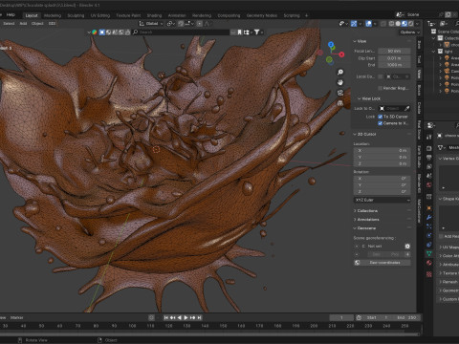This screenshot has width=459, height=344.
Task: Uncheck the Lock To 3D Cursor checkbox
Action: tap(380, 117)
